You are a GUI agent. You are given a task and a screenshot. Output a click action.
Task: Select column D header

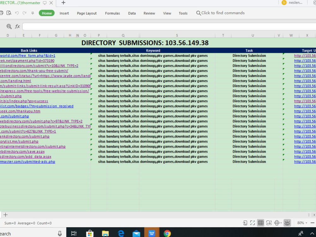coord(8,35)
